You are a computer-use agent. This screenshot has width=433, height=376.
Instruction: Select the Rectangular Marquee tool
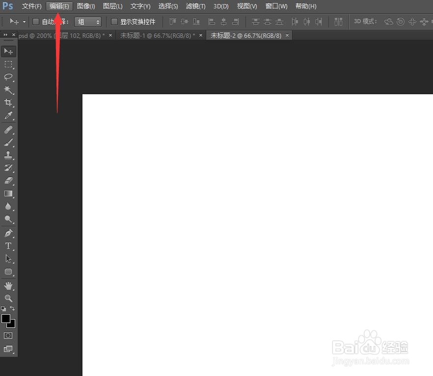click(x=8, y=64)
